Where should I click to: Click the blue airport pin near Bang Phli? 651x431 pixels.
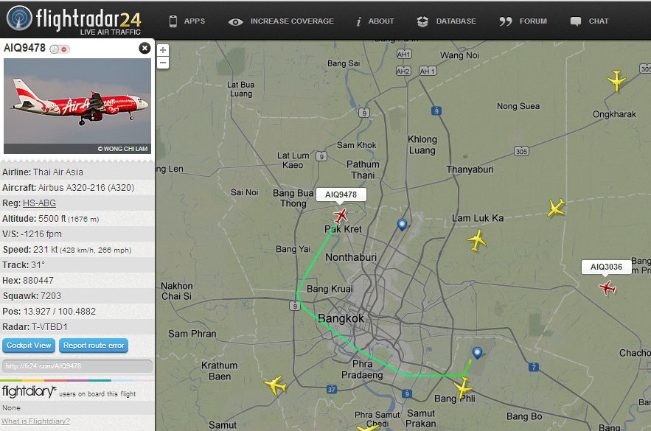[x=478, y=353]
